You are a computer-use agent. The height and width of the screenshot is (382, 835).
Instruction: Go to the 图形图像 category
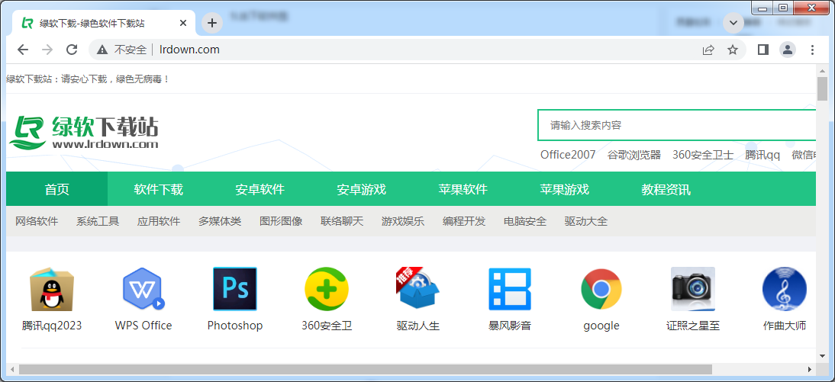[281, 221]
